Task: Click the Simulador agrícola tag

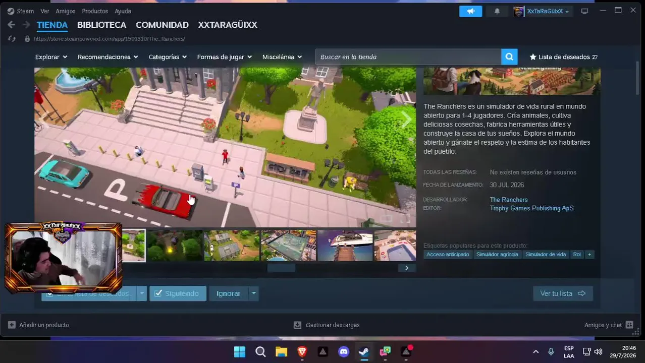Action: click(x=497, y=255)
